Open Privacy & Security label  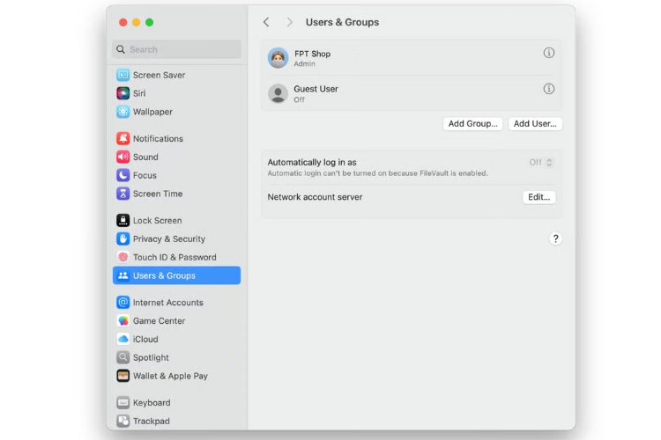click(169, 238)
